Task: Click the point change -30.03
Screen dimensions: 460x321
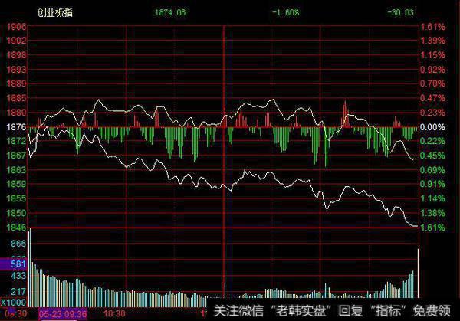Action: point(400,12)
